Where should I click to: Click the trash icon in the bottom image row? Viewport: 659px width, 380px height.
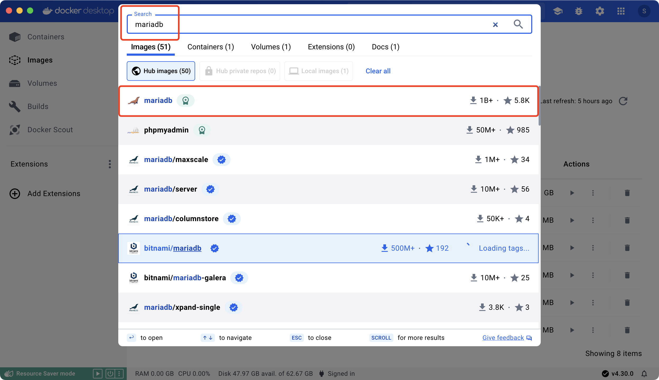627,330
